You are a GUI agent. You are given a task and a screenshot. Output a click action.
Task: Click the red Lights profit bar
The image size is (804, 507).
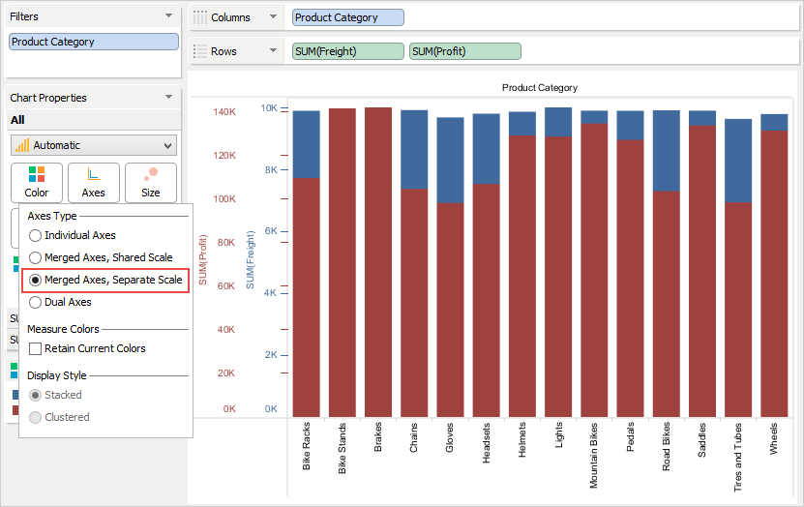pos(558,277)
